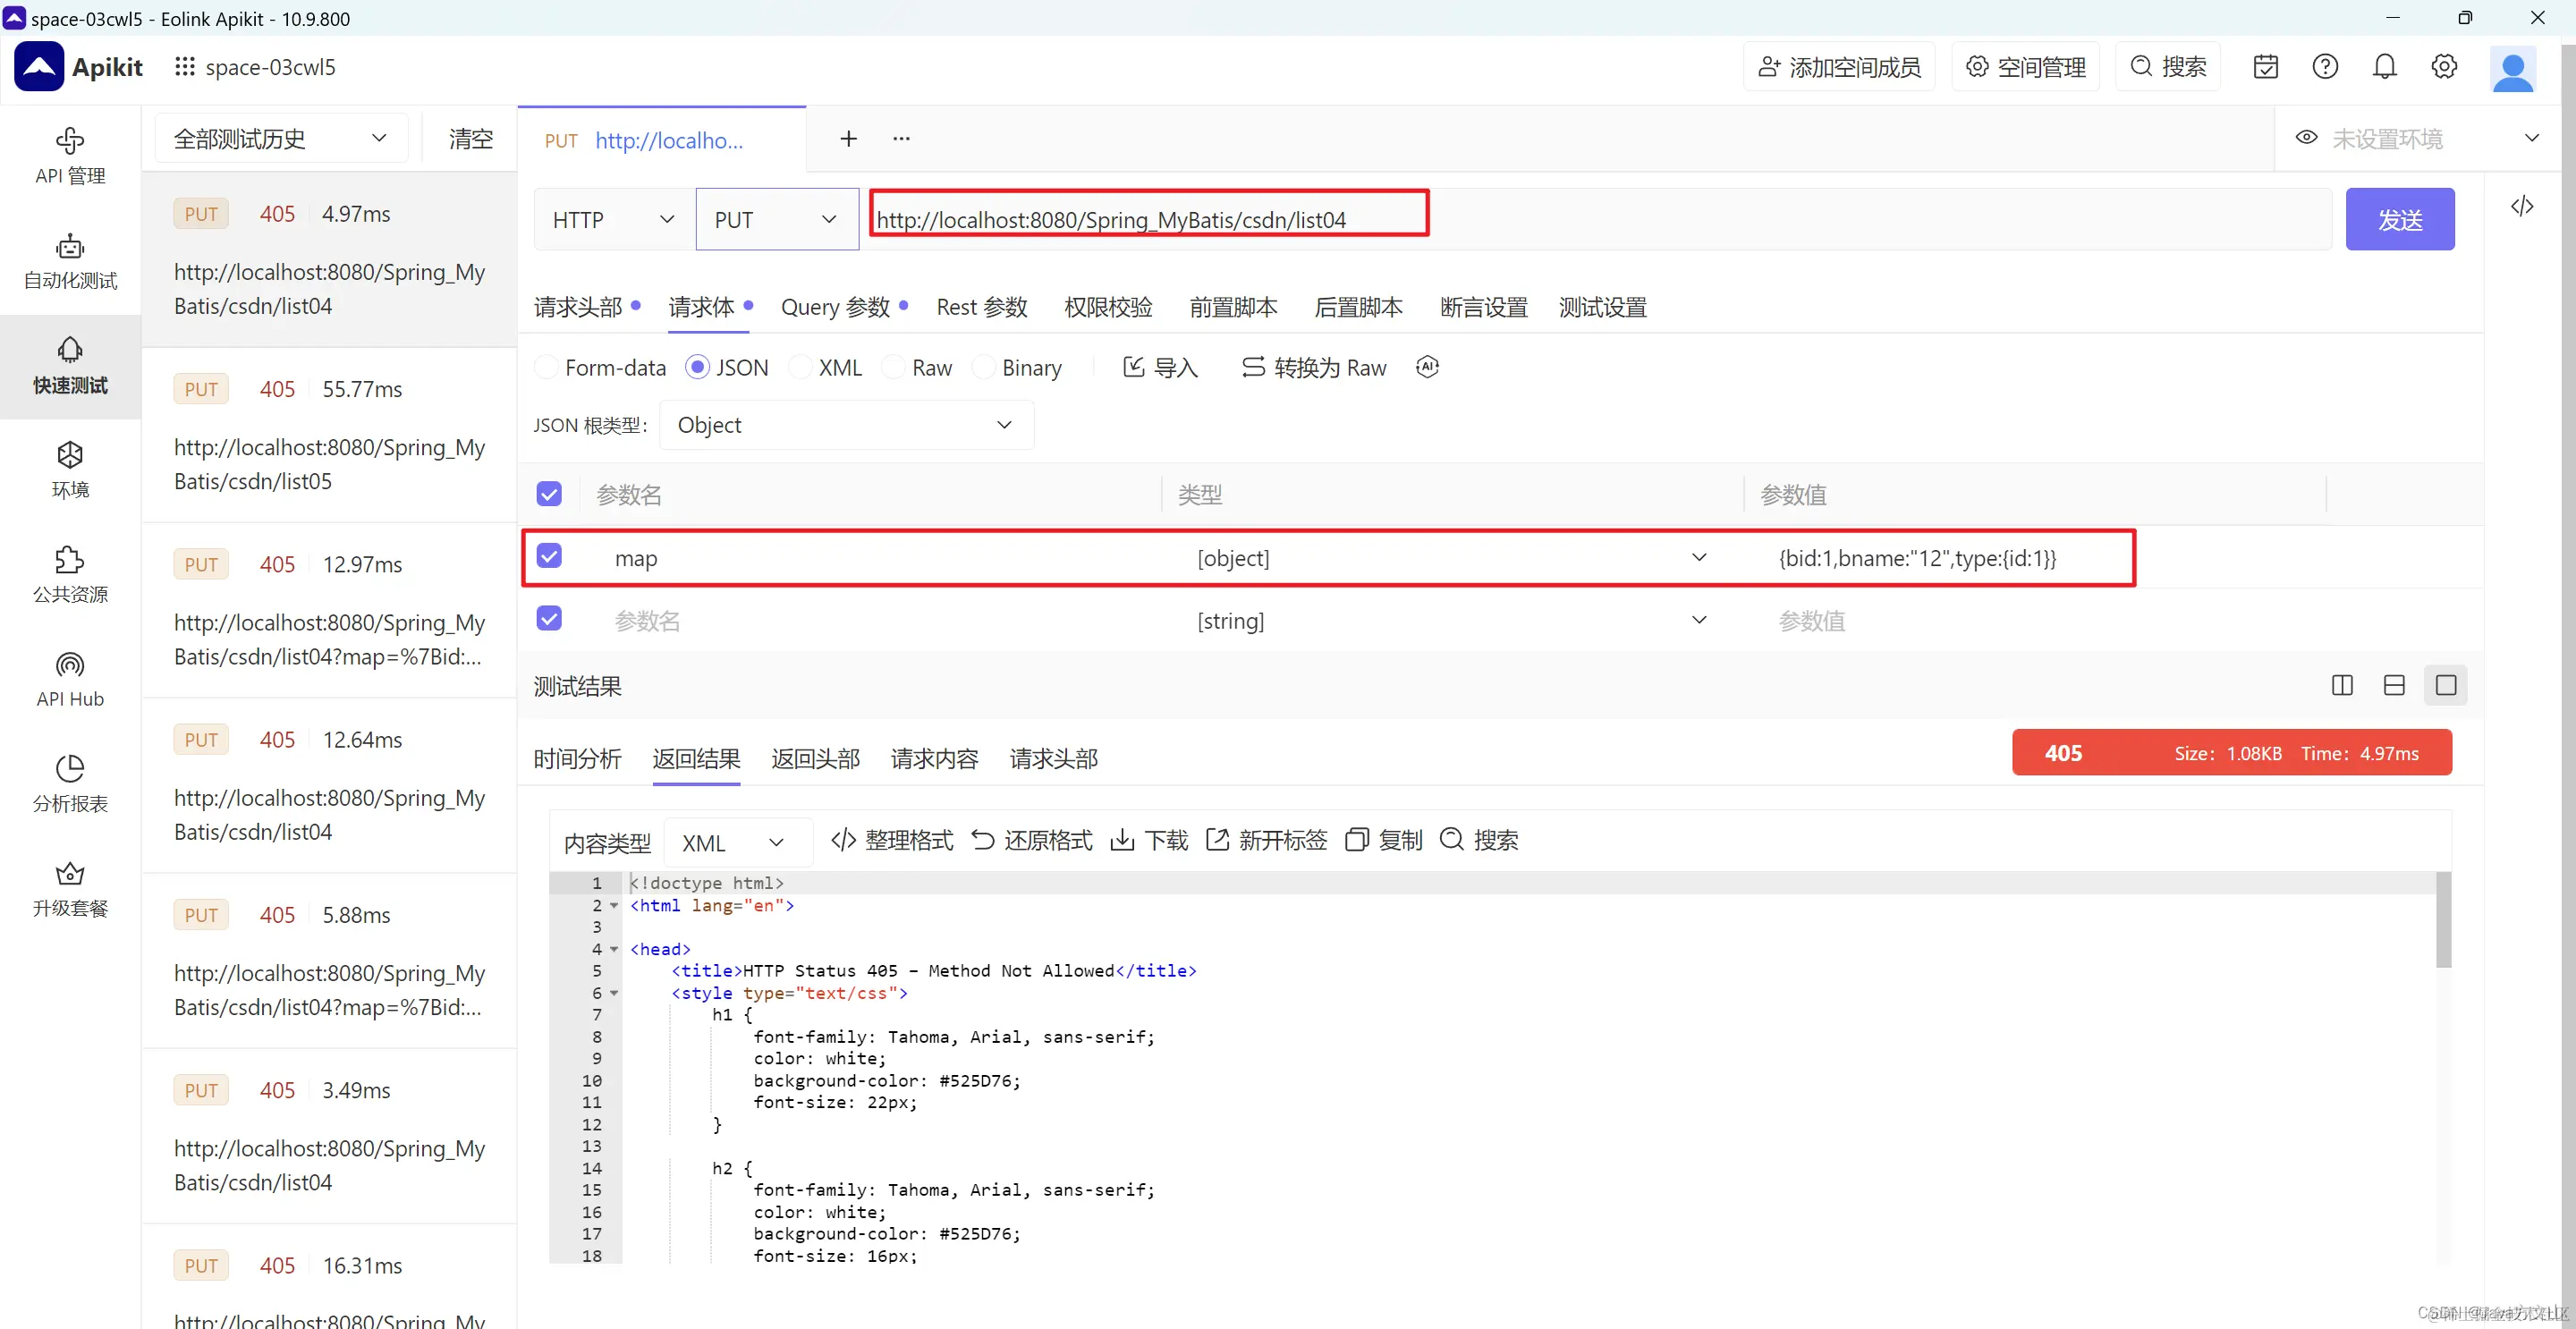Open 分析报表 pie chart icon
Viewport: 2576px width, 1329px height.
click(70, 769)
